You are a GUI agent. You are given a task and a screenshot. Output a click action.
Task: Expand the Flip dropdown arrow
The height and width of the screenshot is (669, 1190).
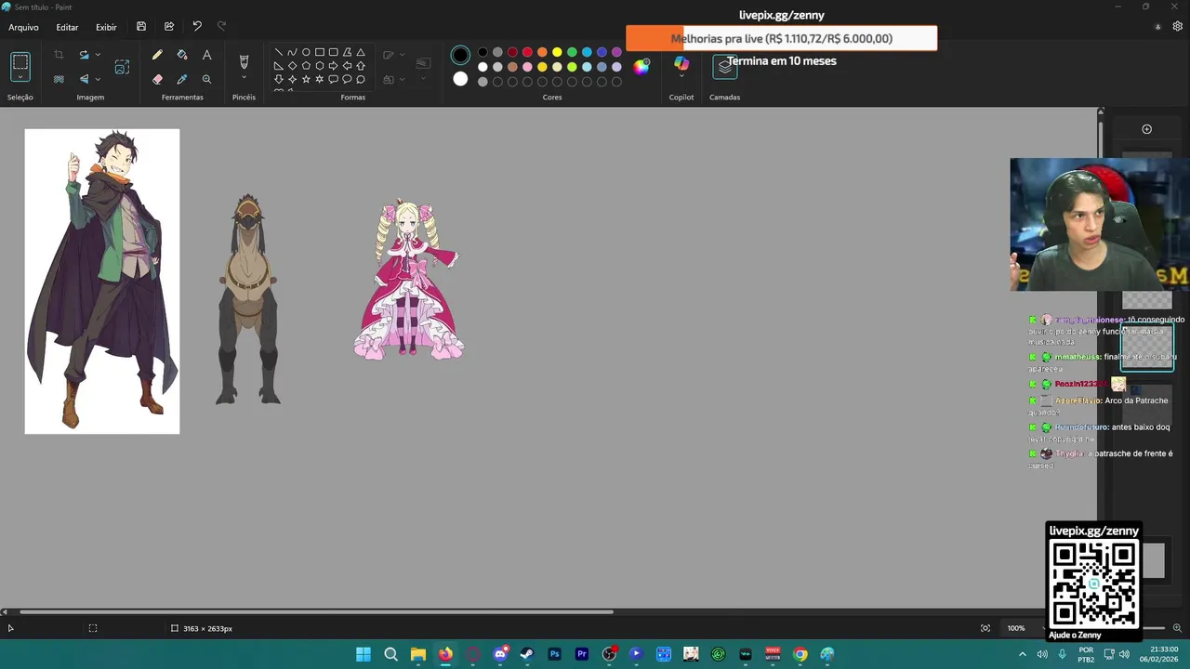pos(98,79)
